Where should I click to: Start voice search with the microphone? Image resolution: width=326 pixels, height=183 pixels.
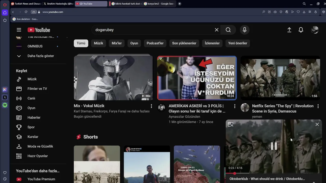pyautogui.click(x=244, y=30)
